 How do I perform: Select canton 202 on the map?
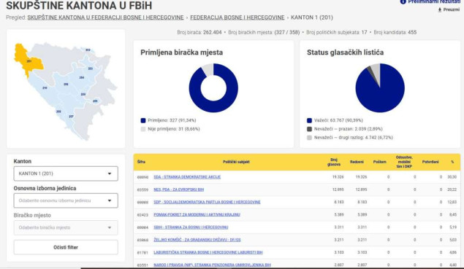pos(88,50)
